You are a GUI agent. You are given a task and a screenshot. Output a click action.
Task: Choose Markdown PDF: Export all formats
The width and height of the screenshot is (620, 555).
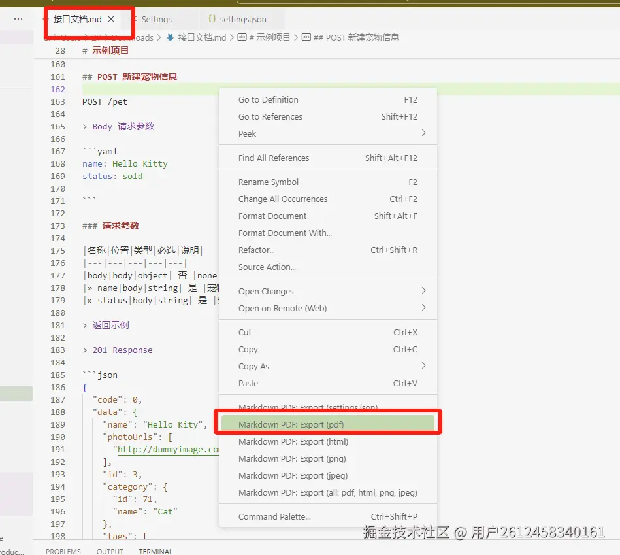click(x=328, y=492)
